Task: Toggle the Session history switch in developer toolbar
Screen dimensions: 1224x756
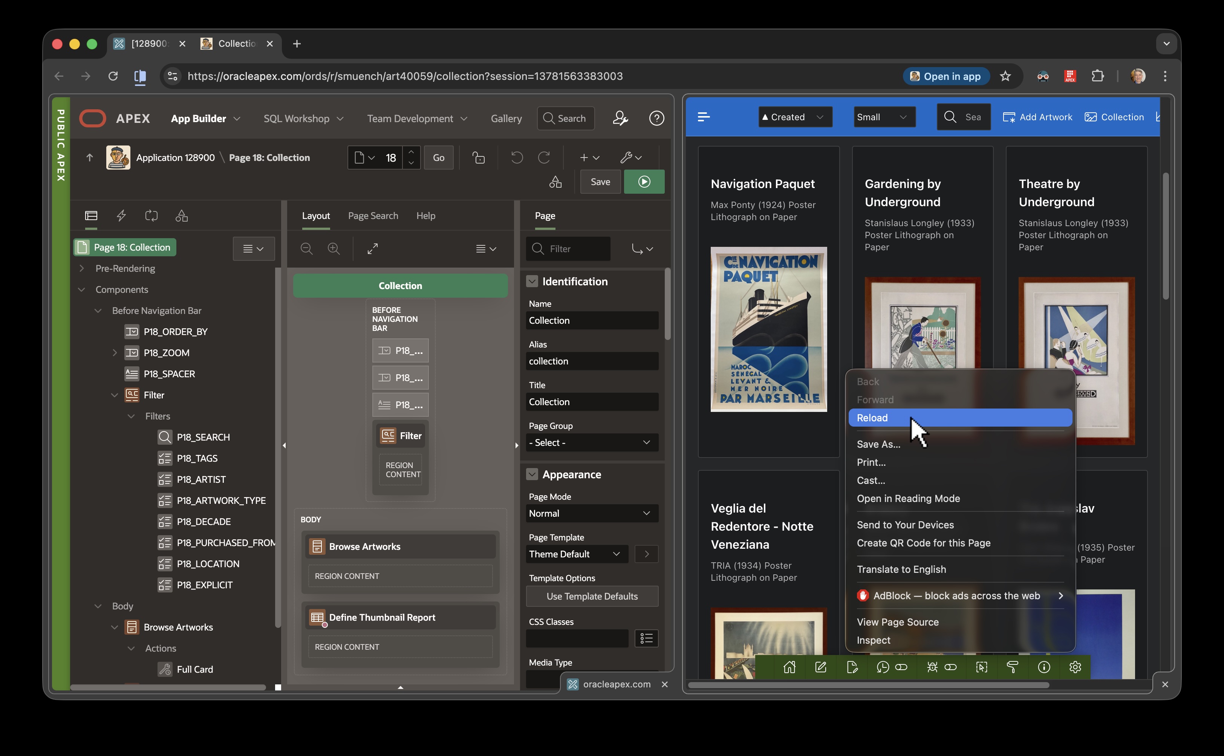Action: [x=901, y=667]
